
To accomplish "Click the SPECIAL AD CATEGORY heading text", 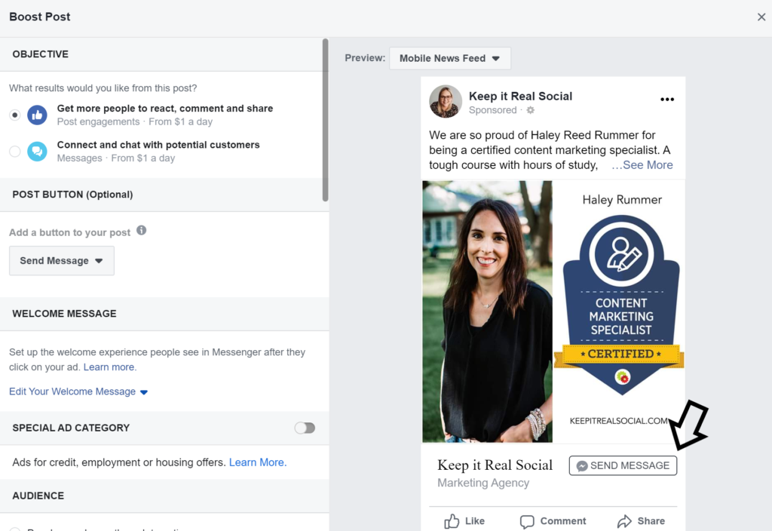I will tap(71, 428).
